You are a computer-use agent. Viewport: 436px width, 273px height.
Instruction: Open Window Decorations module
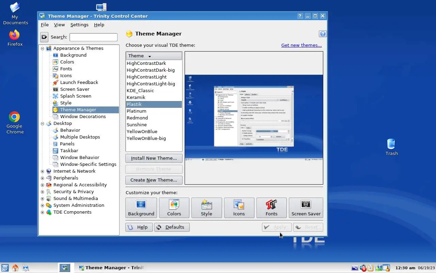[79, 116]
